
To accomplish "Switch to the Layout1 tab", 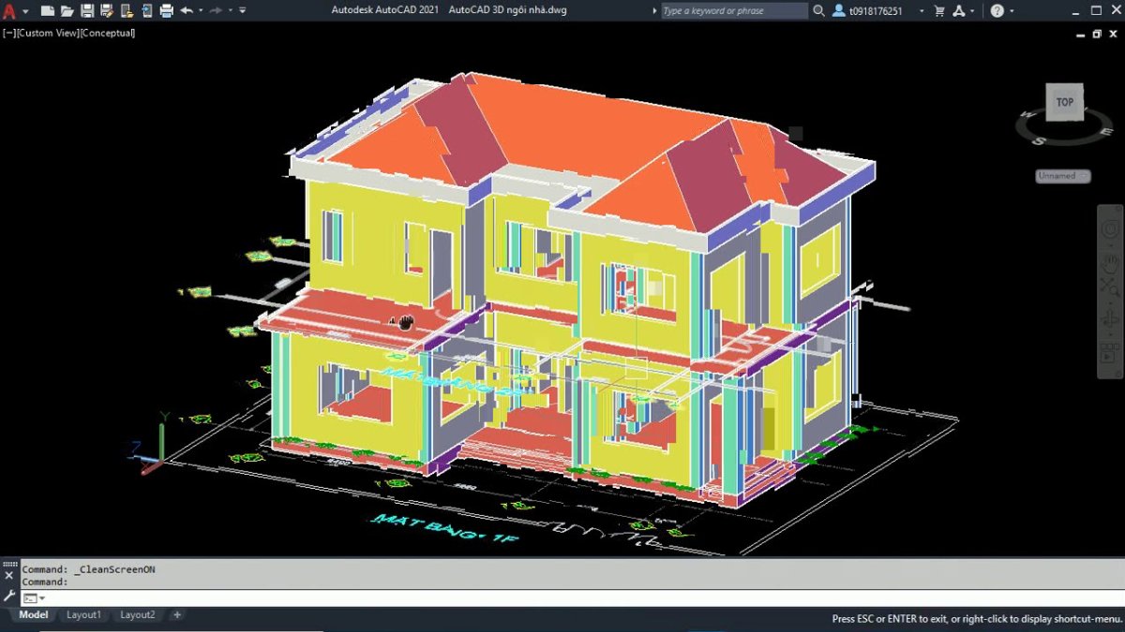I will coord(83,615).
